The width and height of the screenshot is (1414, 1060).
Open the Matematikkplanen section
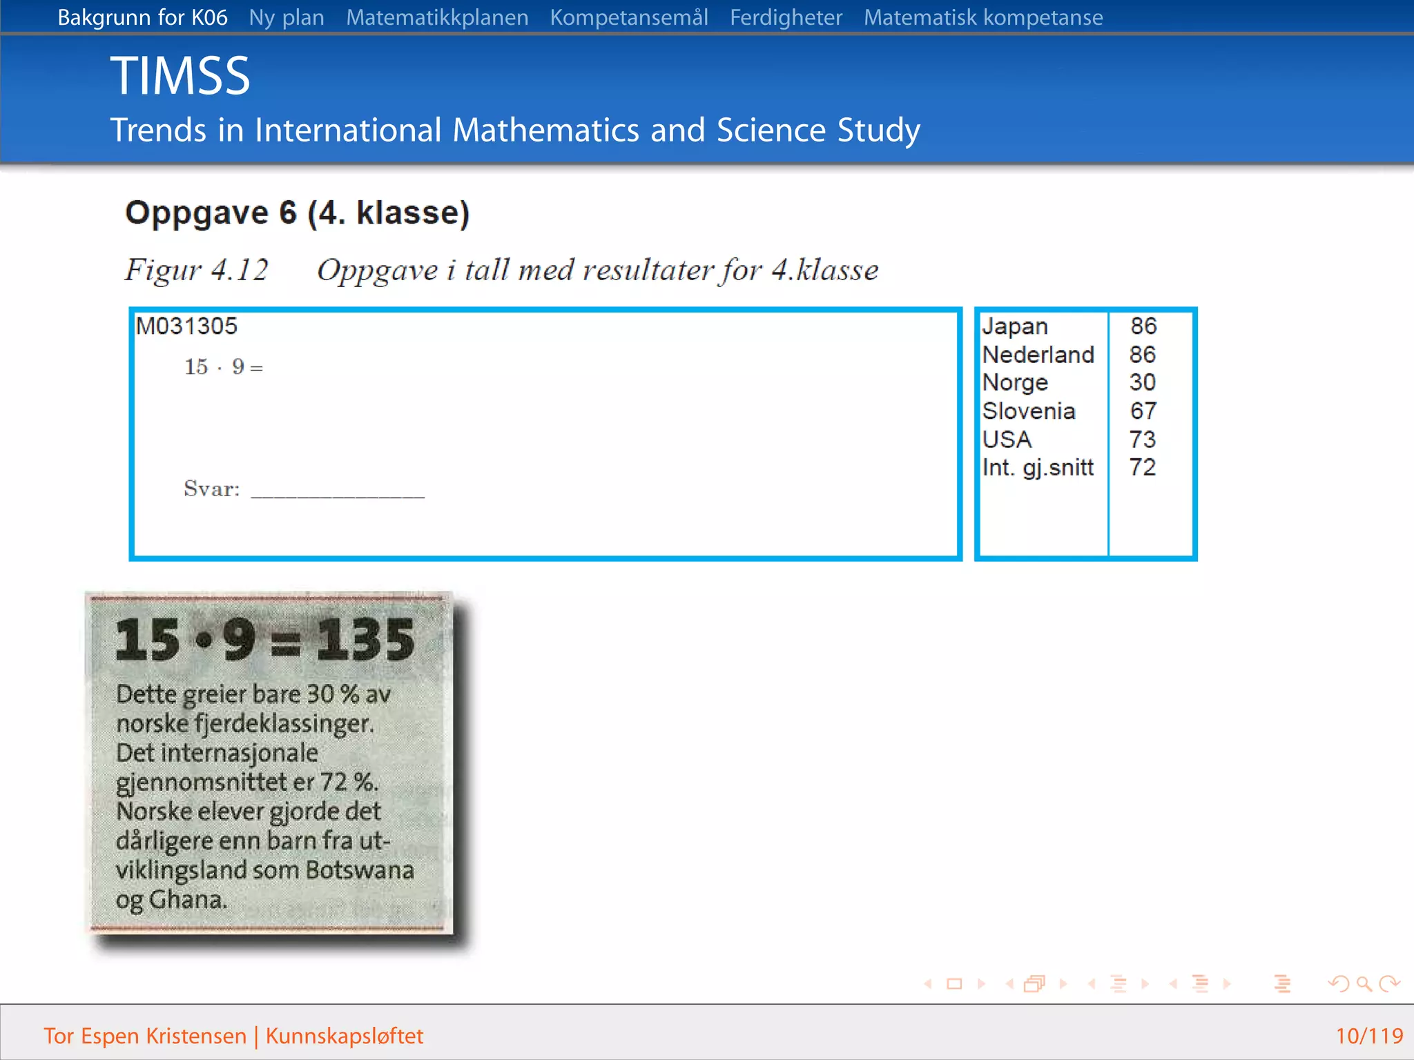pos(437,17)
